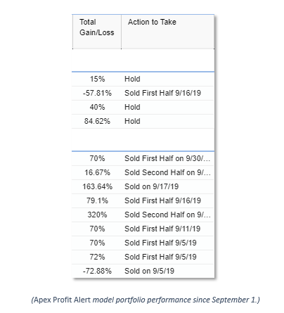
Task: Select the 15% gain cell
Action: coord(97,79)
